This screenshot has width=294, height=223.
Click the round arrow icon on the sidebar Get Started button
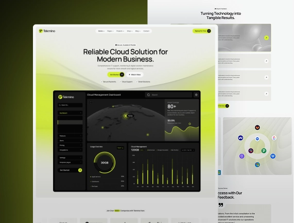pyautogui.click(x=80, y=170)
